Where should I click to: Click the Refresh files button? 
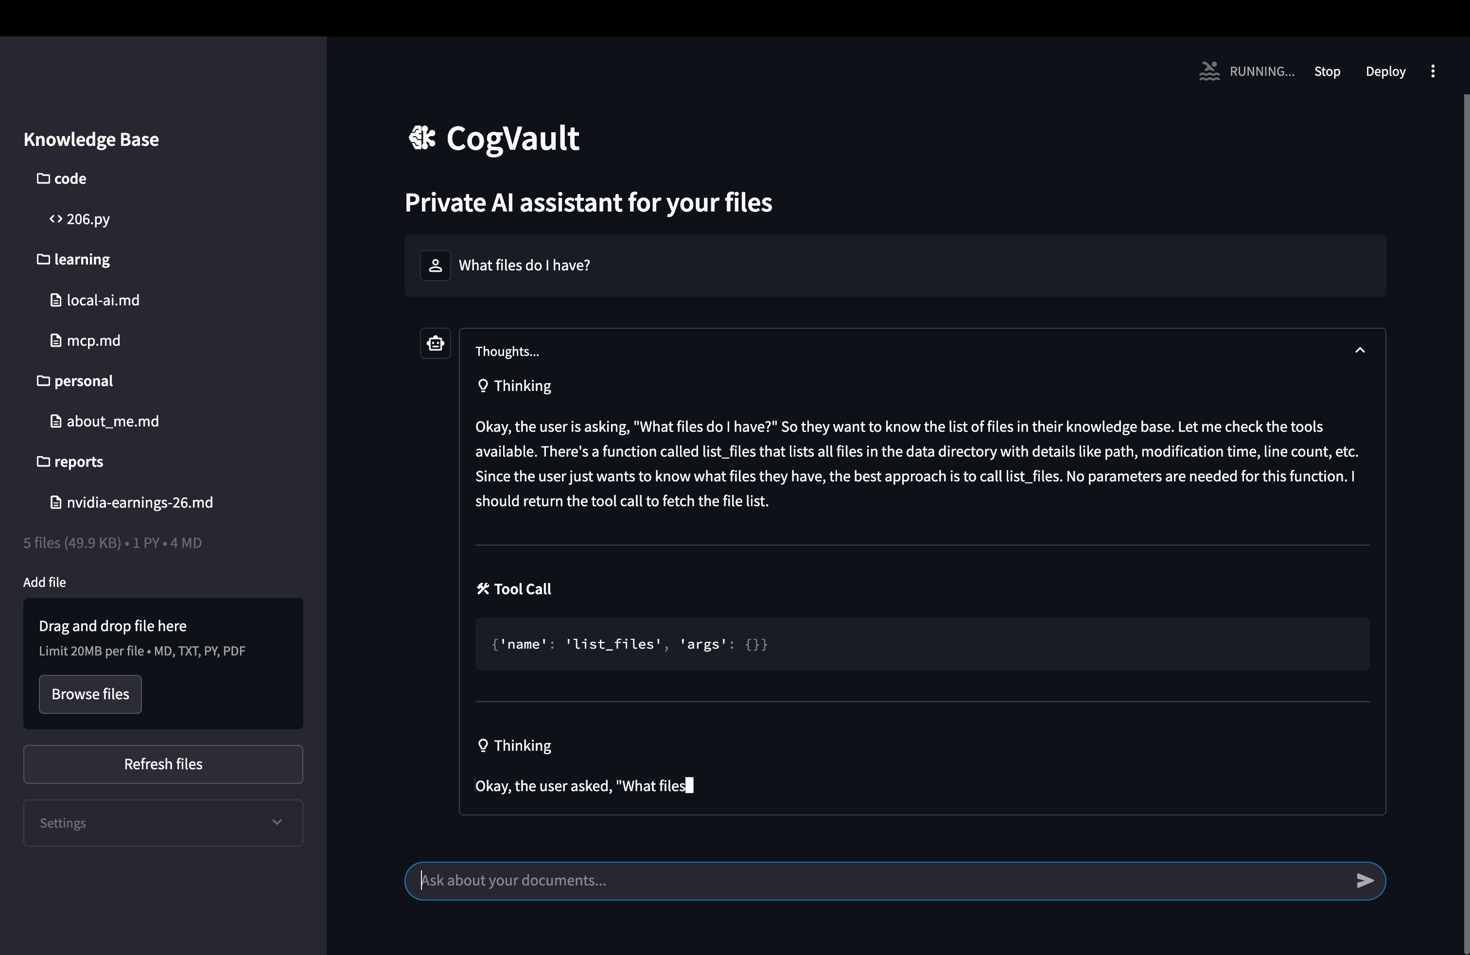(x=163, y=764)
